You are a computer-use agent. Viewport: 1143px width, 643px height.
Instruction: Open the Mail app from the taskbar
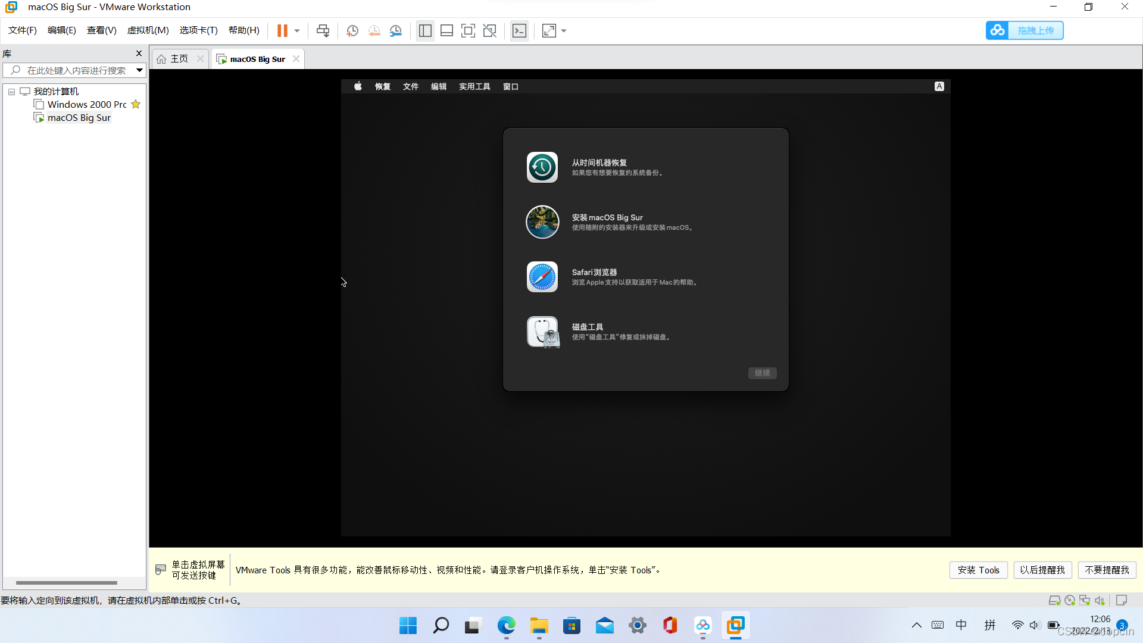coord(604,626)
